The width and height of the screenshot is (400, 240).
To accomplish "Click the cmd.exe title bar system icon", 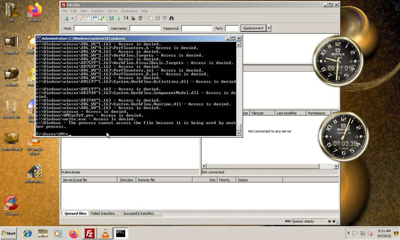I will pyautogui.click(x=38, y=38).
